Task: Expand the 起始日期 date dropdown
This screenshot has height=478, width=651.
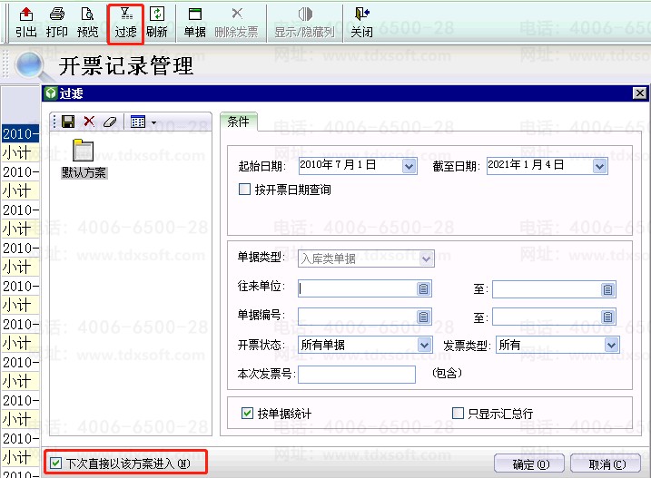Action: click(409, 166)
